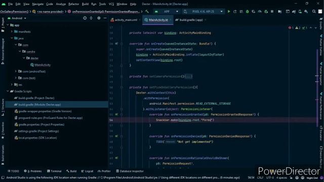Click the Collapse All icon in Project panel
This screenshot has height=182, width=324.
coord(91,18)
